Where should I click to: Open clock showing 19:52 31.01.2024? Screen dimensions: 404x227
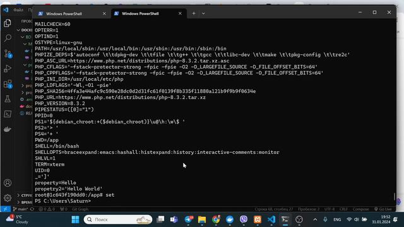point(381,219)
